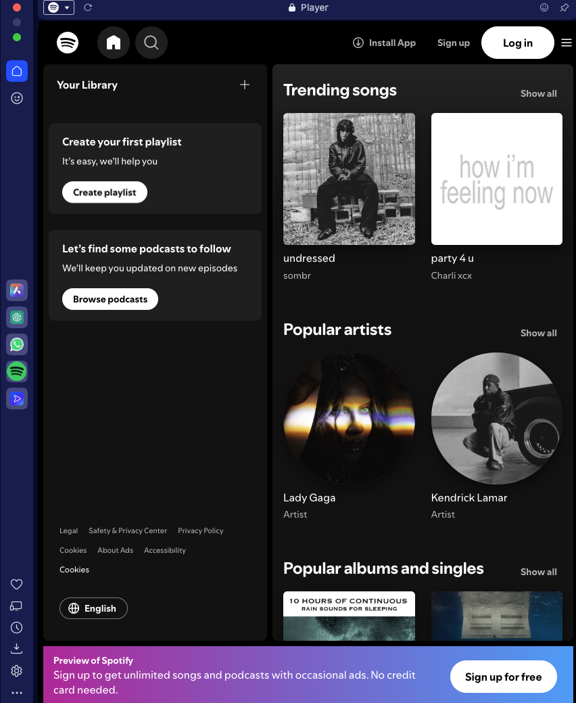Open Settings gear in sidebar
Viewport: 576px width, 703px height.
click(17, 671)
